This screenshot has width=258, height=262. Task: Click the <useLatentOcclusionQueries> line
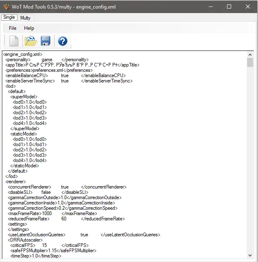(84, 235)
